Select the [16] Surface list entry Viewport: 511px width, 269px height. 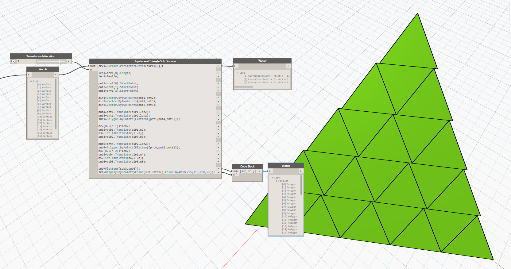45,136
